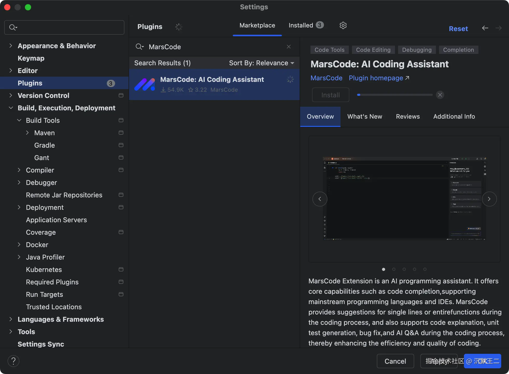Expand Appearance & Behavior section
Image resolution: width=509 pixels, height=374 pixels.
pyautogui.click(x=11, y=46)
